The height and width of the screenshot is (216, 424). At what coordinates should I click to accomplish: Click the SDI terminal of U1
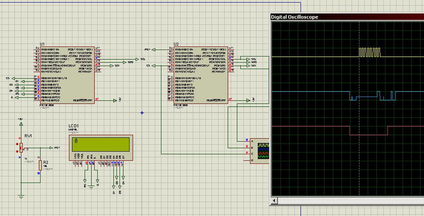(115, 65)
